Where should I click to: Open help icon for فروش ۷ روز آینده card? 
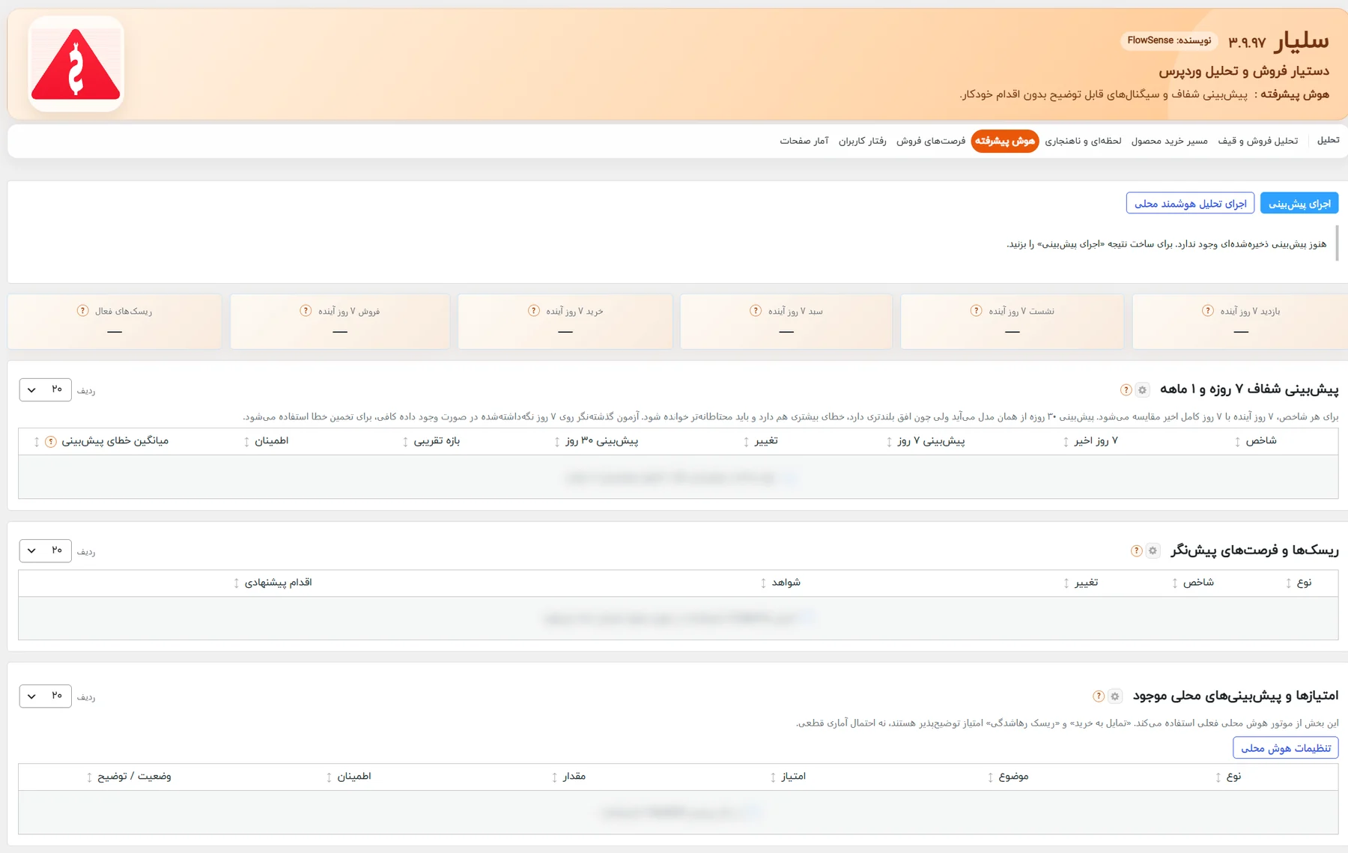[306, 311]
